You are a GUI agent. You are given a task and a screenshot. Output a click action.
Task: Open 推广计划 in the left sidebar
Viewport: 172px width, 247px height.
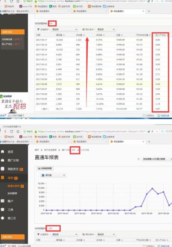point(13,160)
